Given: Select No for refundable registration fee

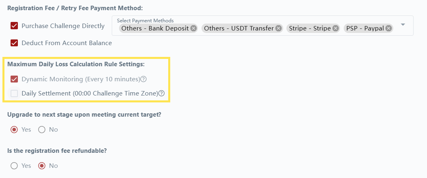Looking at the screenshot, I should (x=41, y=166).
